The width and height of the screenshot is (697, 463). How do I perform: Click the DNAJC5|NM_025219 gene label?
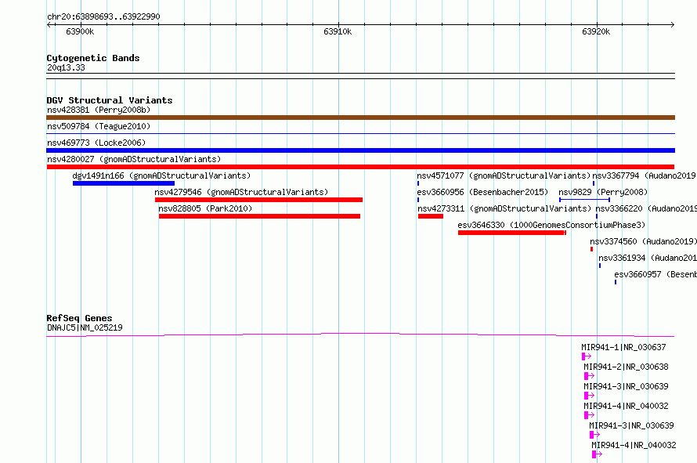(x=85, y=327)
